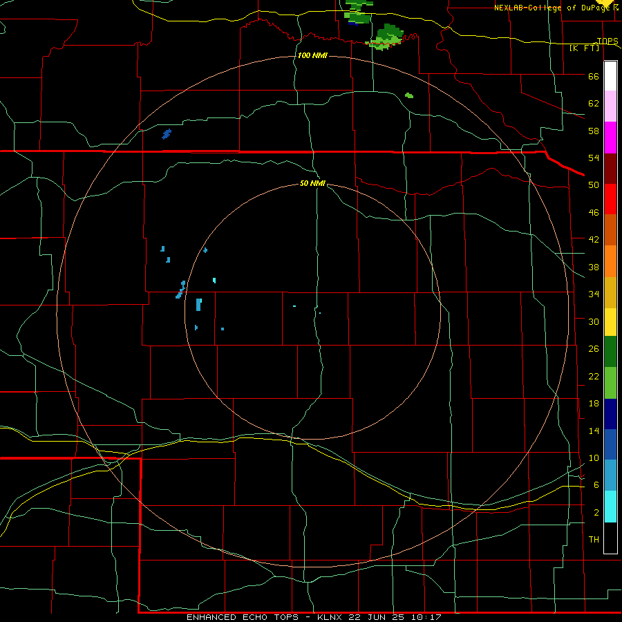Click the '54' legend value

click(x=594, y=158)
